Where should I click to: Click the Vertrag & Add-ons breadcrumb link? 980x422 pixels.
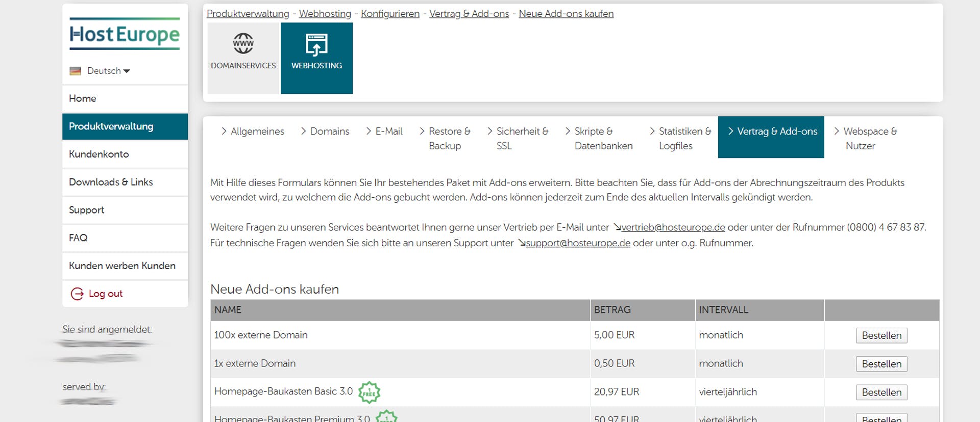pos(469,14)
